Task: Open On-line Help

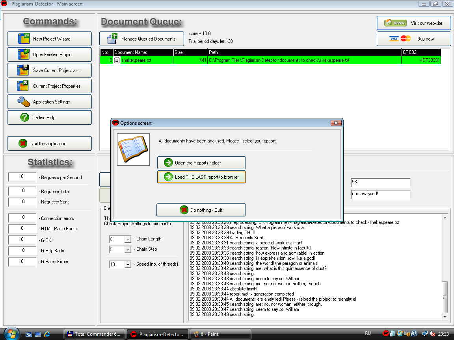Action: coord(49,117)
